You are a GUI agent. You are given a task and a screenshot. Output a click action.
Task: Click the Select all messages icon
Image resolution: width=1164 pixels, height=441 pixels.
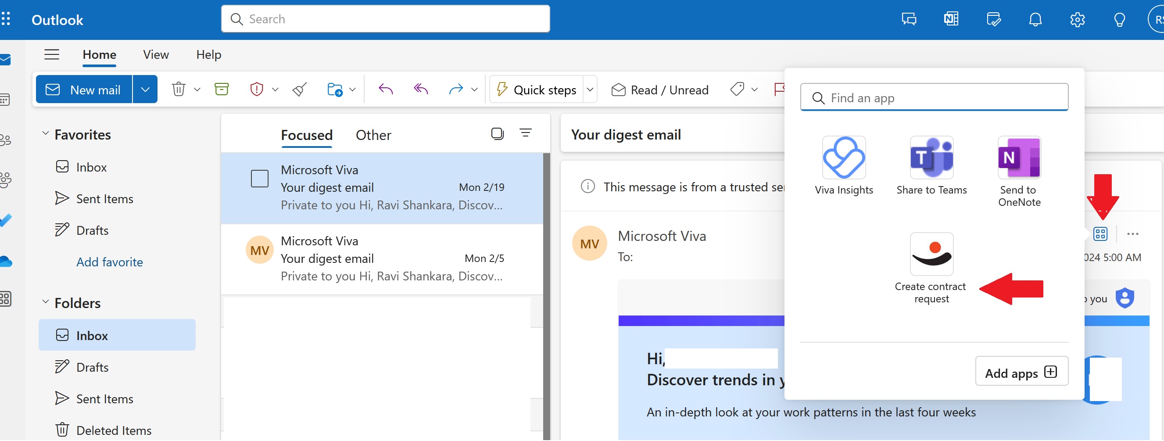coord(497,134)
